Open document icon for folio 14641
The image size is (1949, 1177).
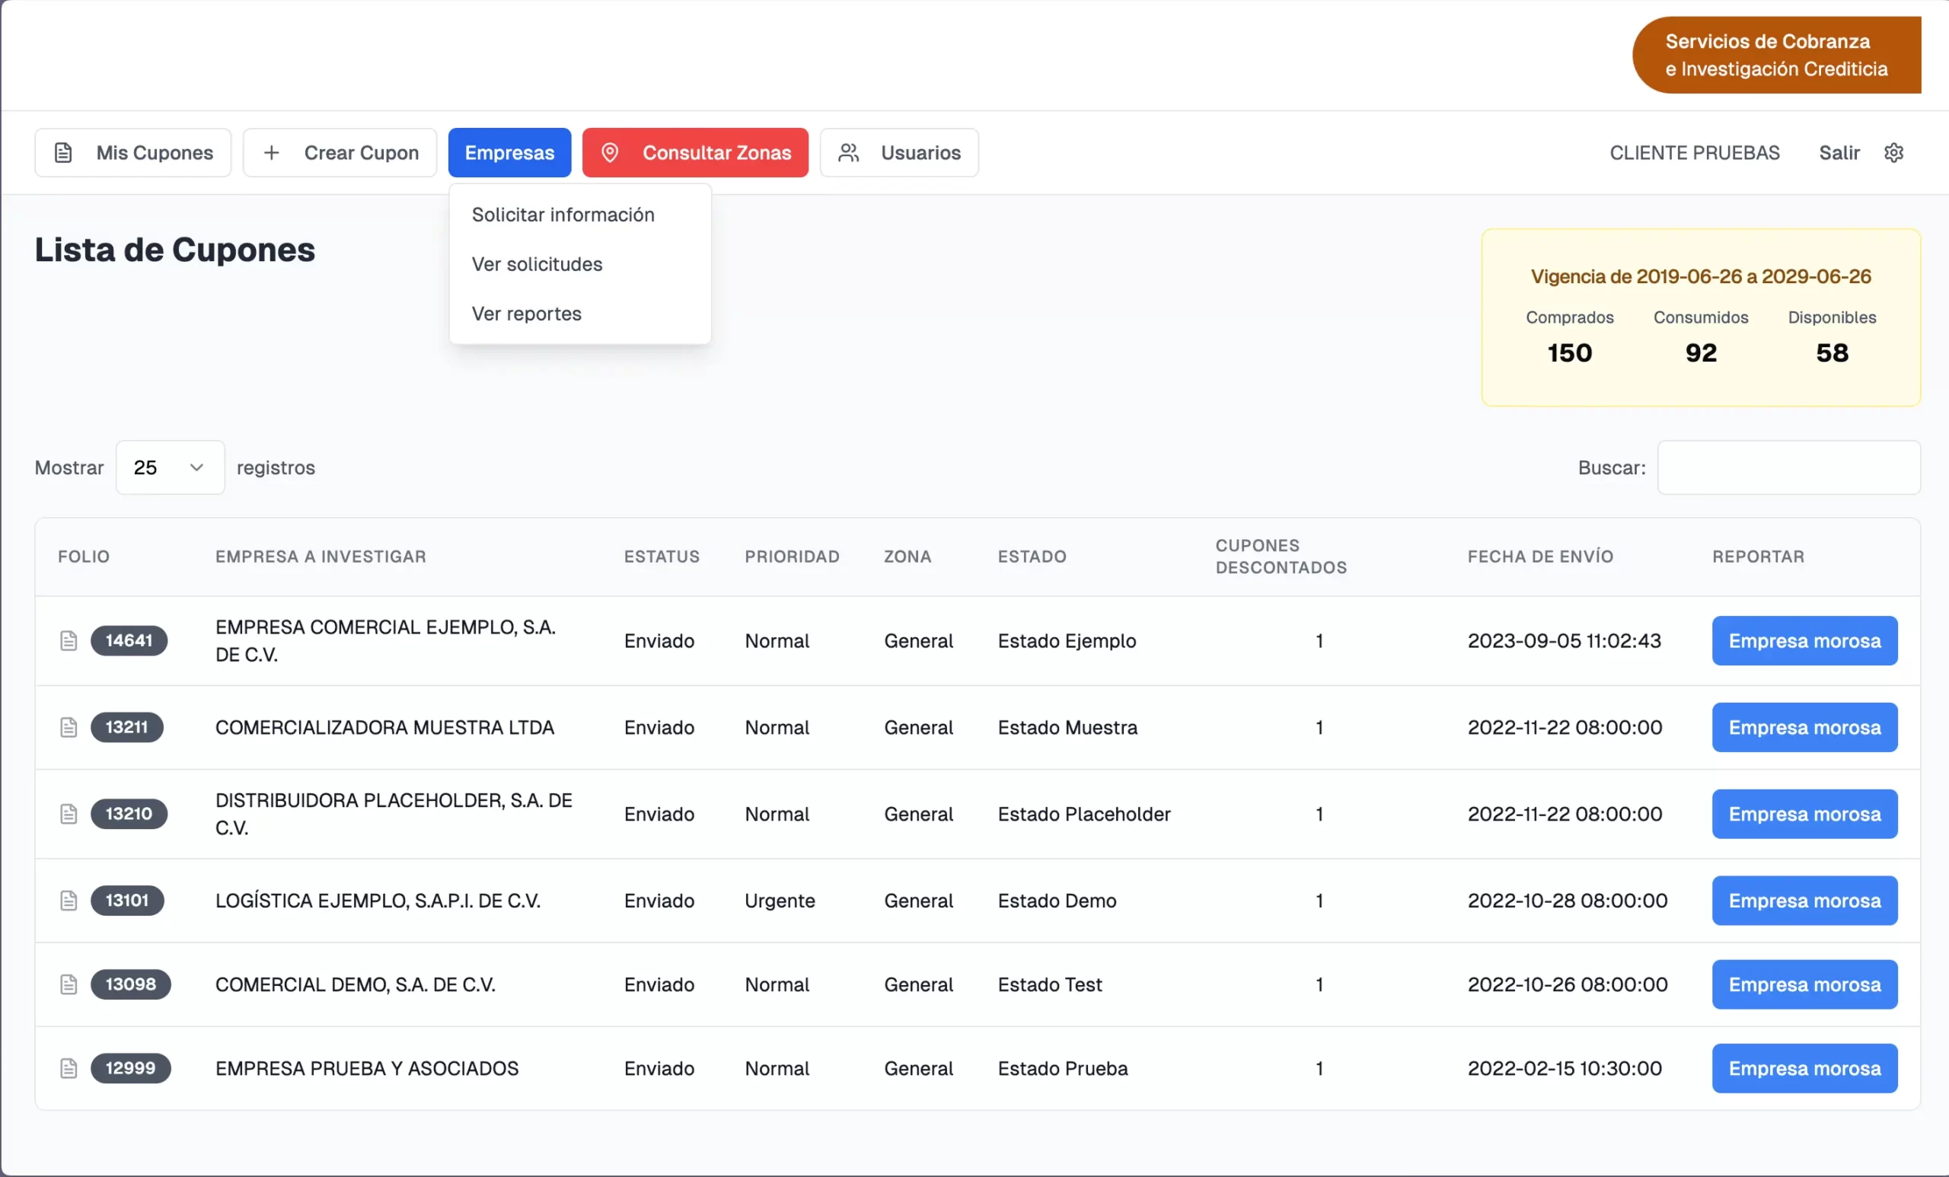(69, 640)
